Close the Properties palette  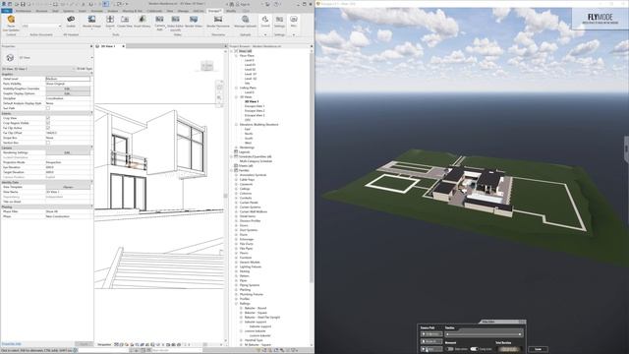coord(91,46)
